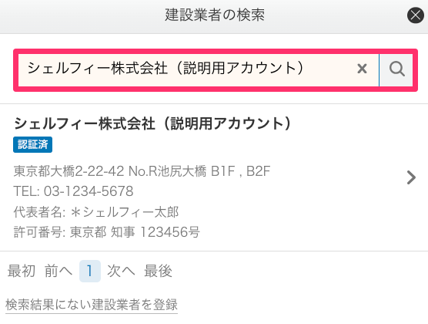Click the 東京都大橋2-22-42 street address text
Image resolution: width=428 pixels, height=324 pixels.
point(69,171)
